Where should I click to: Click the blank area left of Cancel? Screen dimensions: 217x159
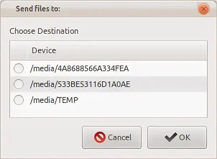coord(43,137)
